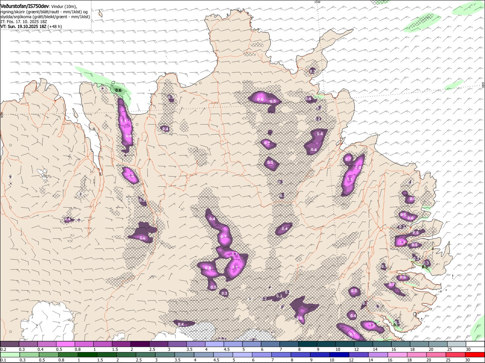Screen dimensions: 485x363
Task: Click the pale green first swatch on lower scale
Action: tap(10, 355)
